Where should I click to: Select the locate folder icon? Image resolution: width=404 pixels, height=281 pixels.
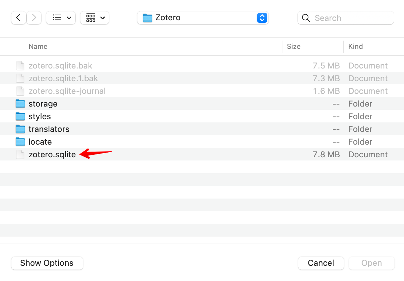(x=20, y=142)
